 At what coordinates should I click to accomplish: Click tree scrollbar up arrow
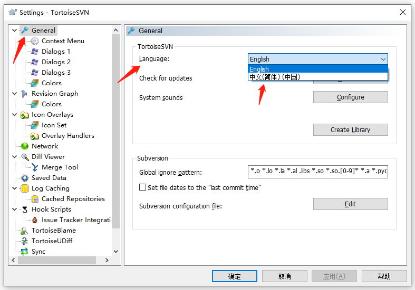coord(115,30)
